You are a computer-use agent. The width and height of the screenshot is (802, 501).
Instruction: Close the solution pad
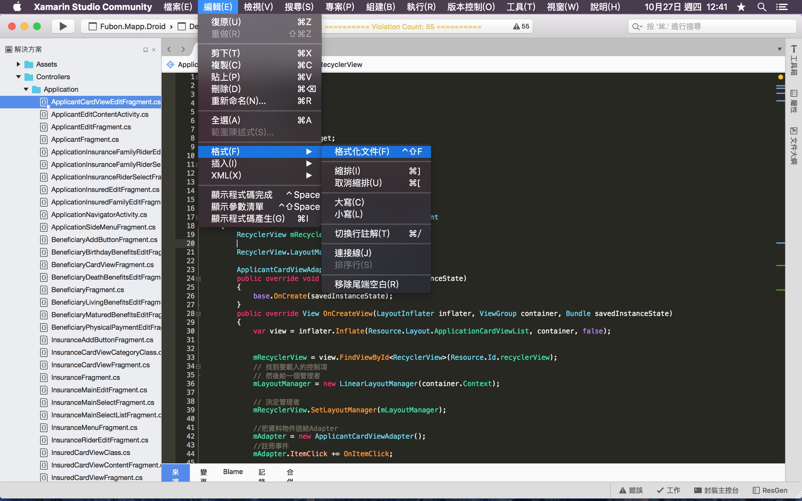coord(154,50)
